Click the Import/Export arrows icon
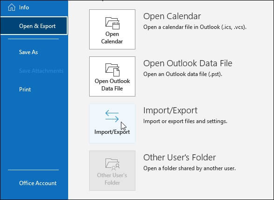 pyautogui.click(x=112, y=116)
